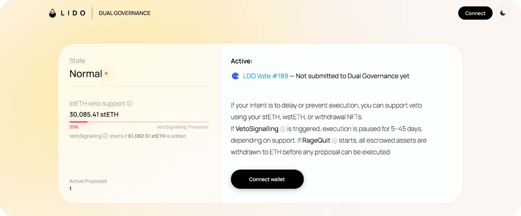Click the info icon next to bold VetoSignalling
Screen dimensions: 521x216
pos(283,129)
